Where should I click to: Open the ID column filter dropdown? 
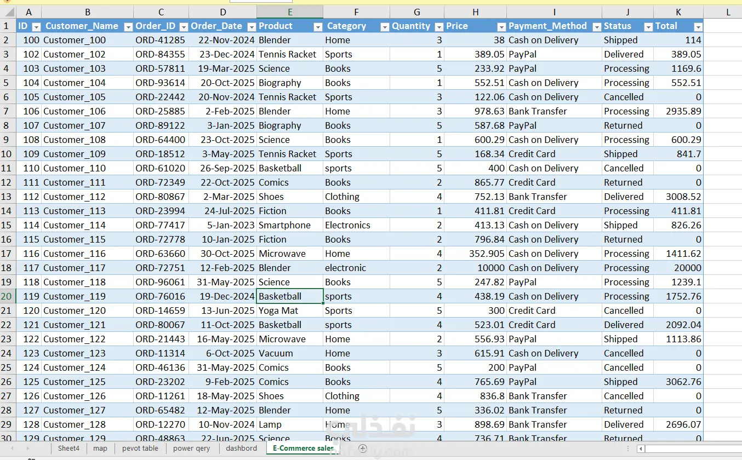click(x=36, y=26)
